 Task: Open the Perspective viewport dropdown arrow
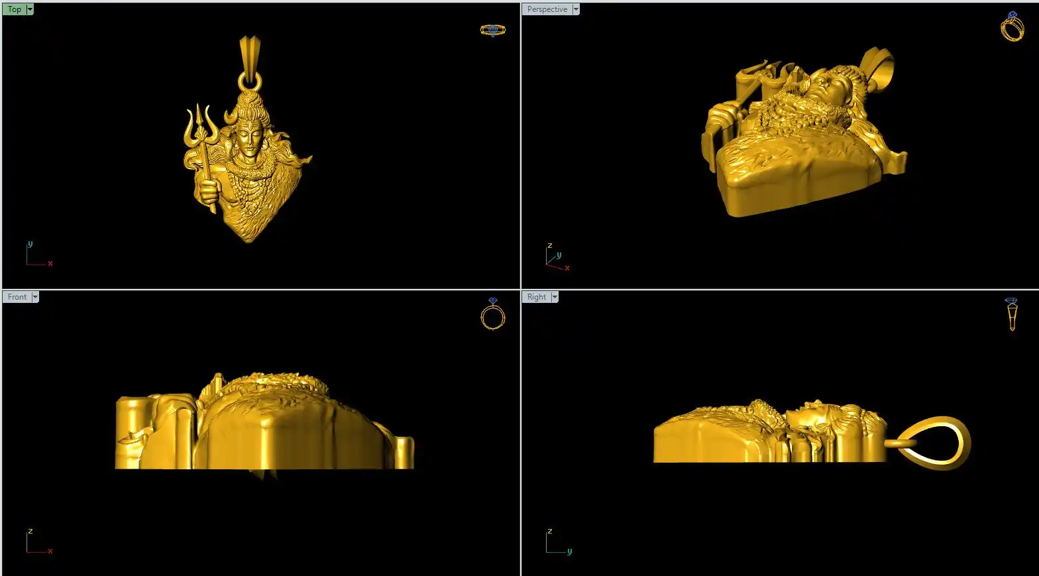coord(576,9)
